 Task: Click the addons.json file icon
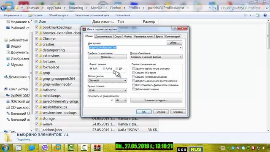(x=40, y=130)
